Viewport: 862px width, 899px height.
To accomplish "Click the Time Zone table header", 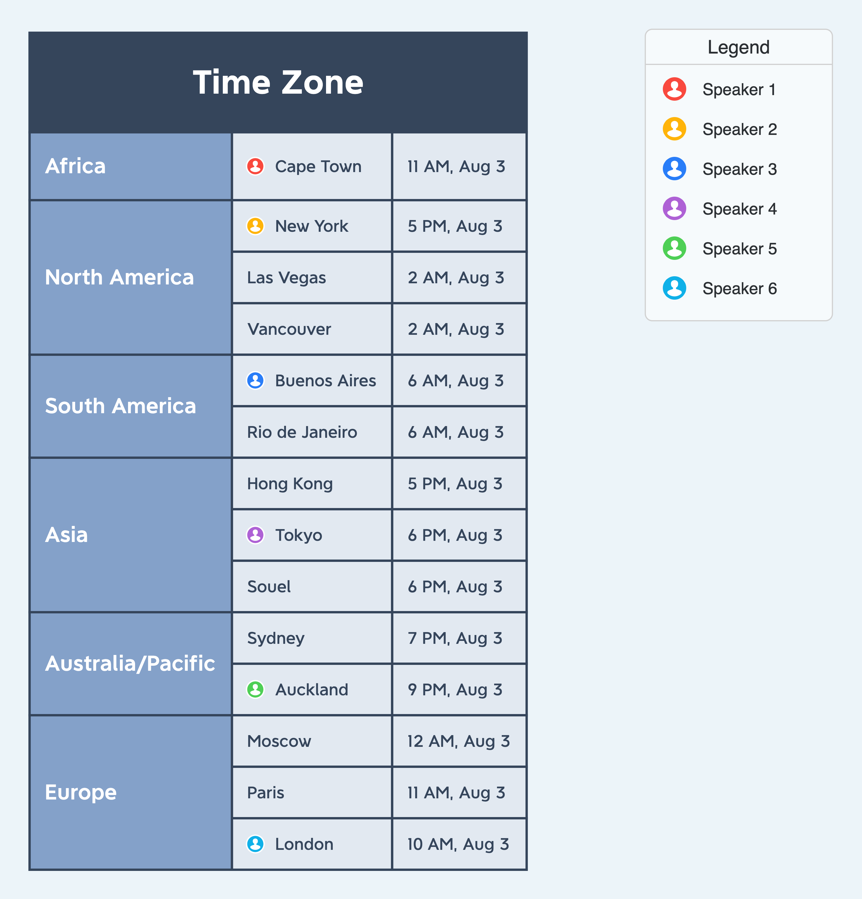I will pos(278,83).
